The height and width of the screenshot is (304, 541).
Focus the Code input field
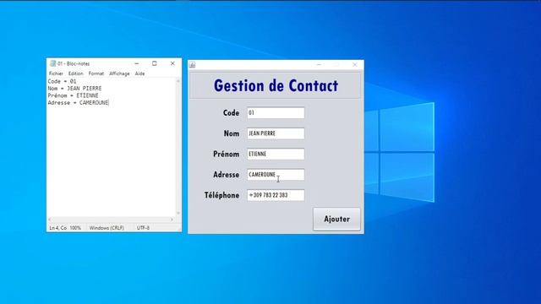point(276,112)
